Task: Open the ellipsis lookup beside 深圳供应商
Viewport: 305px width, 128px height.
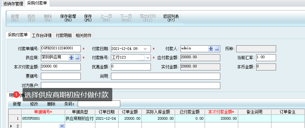Action: (x=77, y=58)
